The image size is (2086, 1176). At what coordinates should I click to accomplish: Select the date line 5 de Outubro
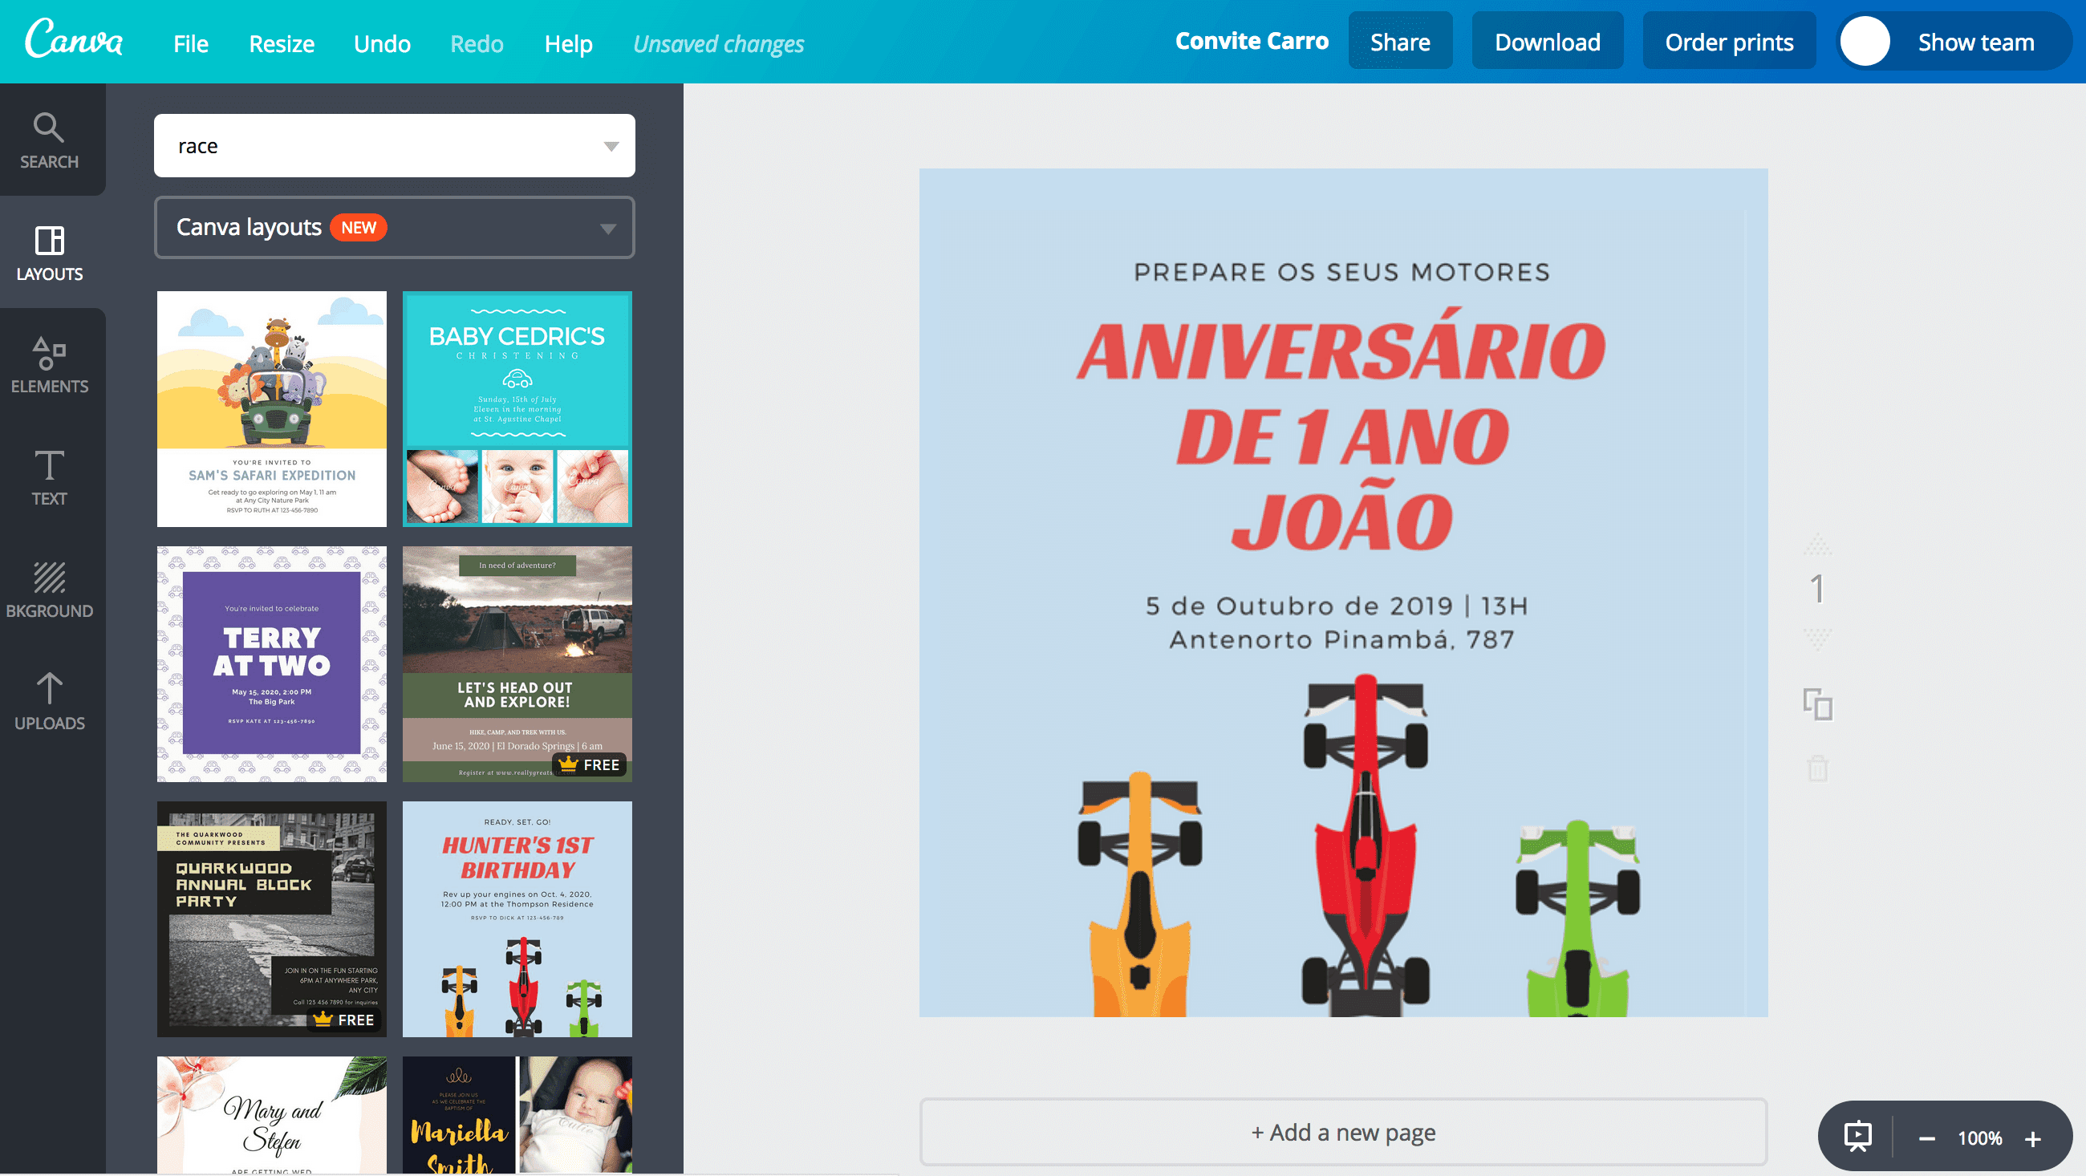(x=1336, y=606)
